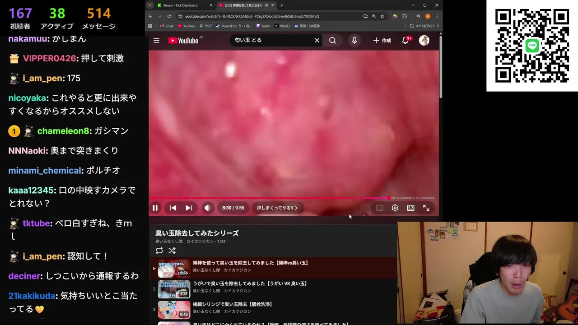The width and height of the screenshot is (578, 325).
Task: Close the Kick Dashboard tab
Action: [x=211, y=5]
